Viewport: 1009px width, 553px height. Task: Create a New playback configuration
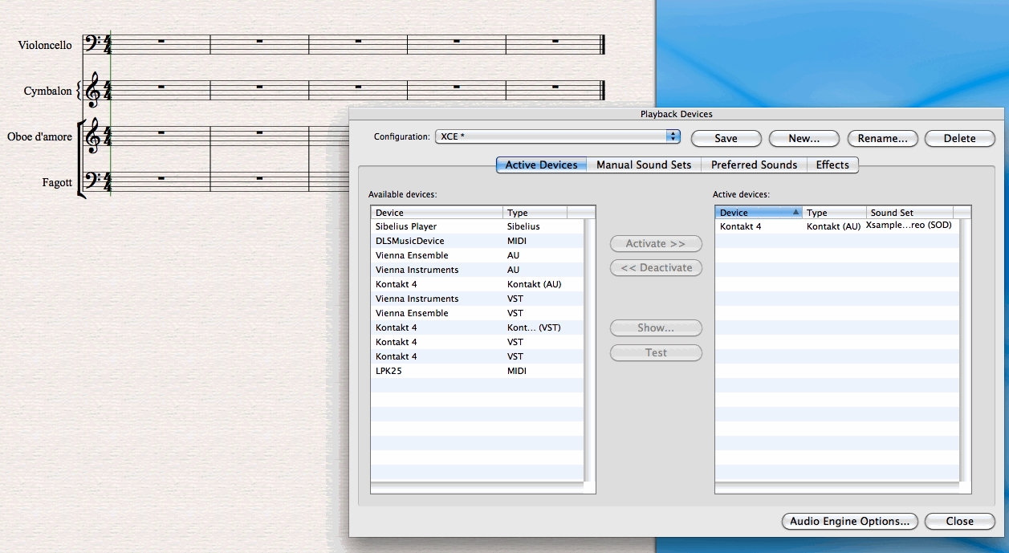click(x=804, y=138)
